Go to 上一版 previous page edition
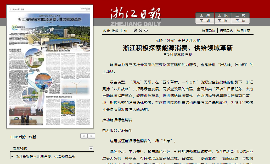Viewport: 270px width, 164px height. pyautogui.click(x=223, y=15)
